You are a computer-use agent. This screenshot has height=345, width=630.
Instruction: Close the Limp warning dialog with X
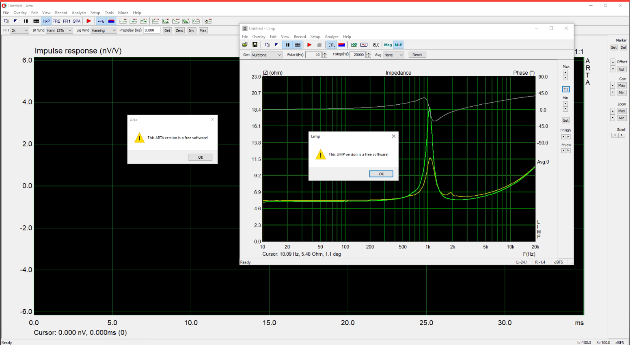pyautogui.click(x=393, y=136)
